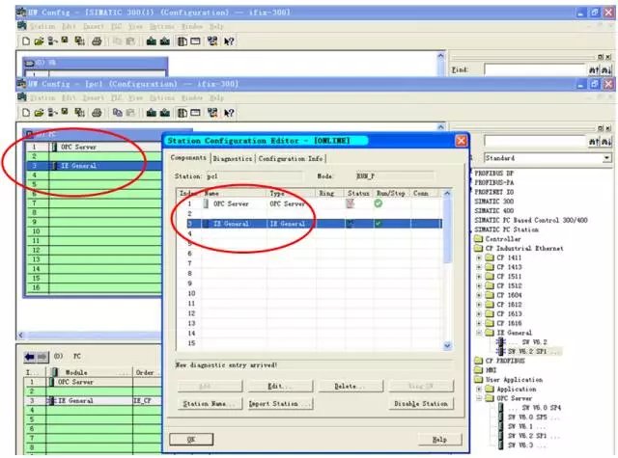This screenshot has height=458, width=618.
Task: Open the Station menu in the inner window
Action: 42,98
